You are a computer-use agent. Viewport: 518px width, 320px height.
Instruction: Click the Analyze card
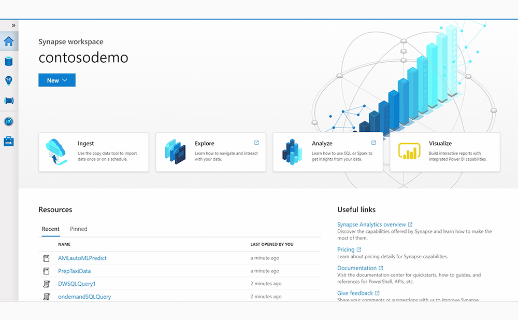pyautogui.click(x=328, y=151)
